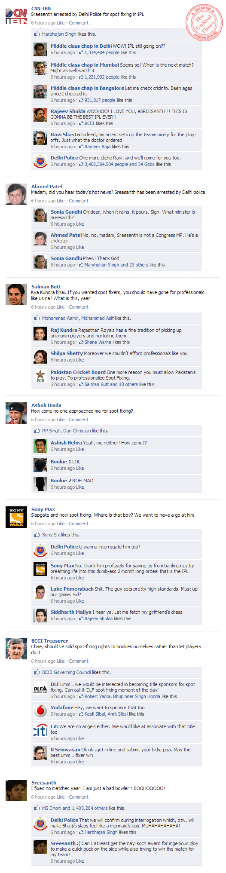Click the Bookie 2 silhouette avatar
Viewport: 226px width, 873px height.
coord(40,484)
